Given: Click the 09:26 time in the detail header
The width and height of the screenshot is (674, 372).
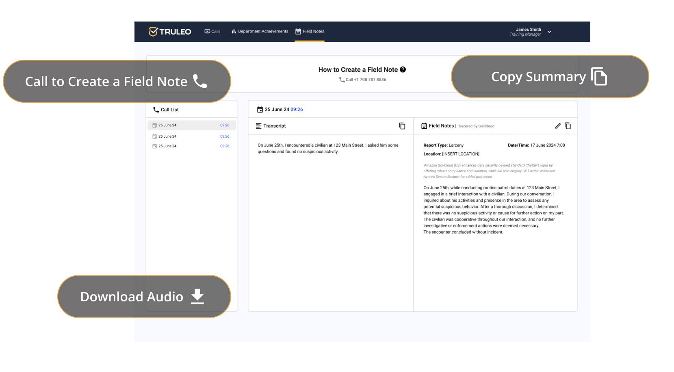Looking at the screenshot, I should click(297, 110).
